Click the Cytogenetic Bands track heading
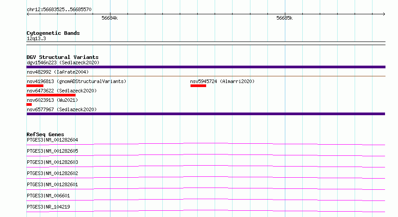398x217 pixels. (53, 33)
